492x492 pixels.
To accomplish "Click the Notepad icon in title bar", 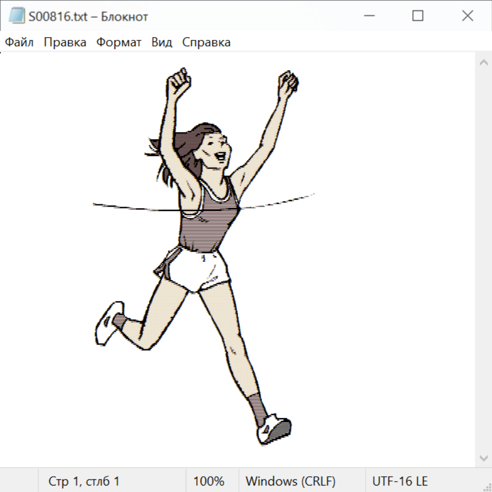I will coord(16,16).
